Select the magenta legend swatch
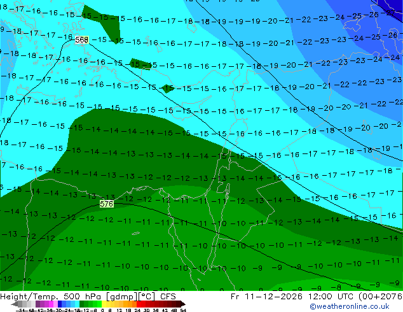This screenshot has width=403, height=312. pos(51,304)
